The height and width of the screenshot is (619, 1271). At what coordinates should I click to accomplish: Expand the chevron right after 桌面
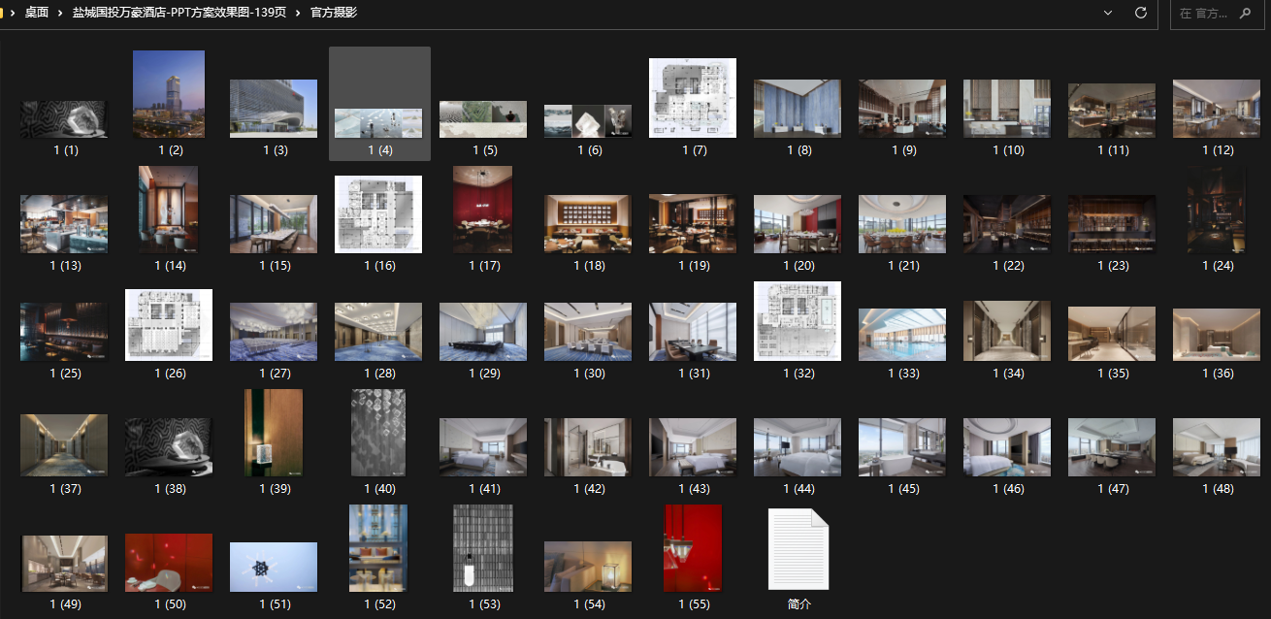(60, 13)
